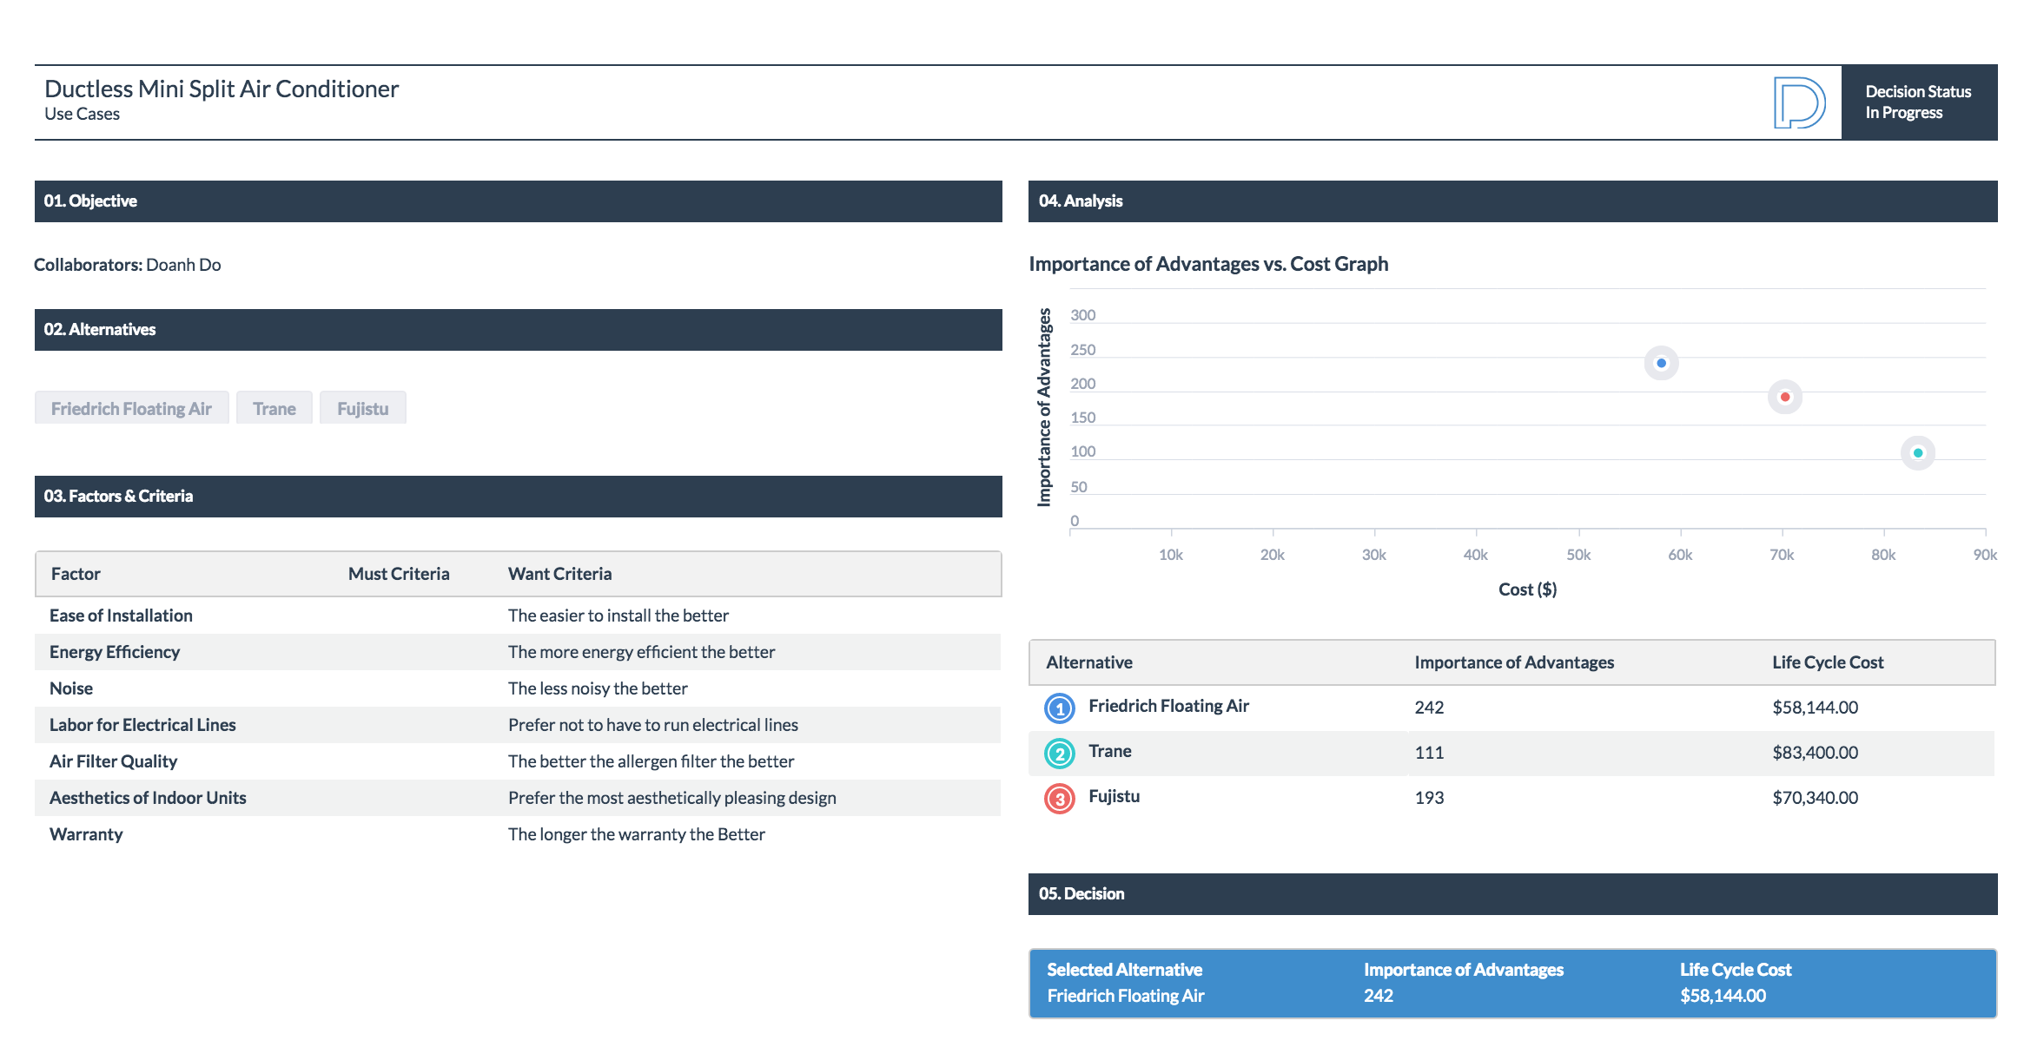This screenshot has width=2024, height=1047.
Task: Click the importance value 193
Action: point(1429,798)
